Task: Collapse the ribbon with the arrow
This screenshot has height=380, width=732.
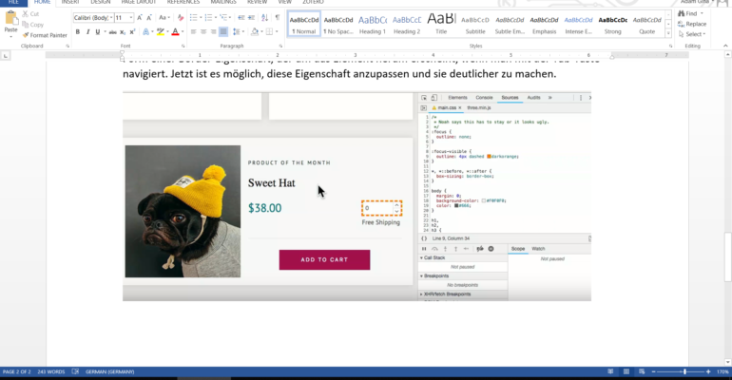Action: pyautogui.click(x=725, y=46)
